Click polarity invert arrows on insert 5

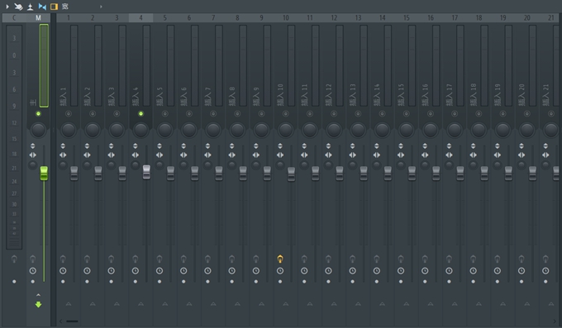click(x=160, y=146)
